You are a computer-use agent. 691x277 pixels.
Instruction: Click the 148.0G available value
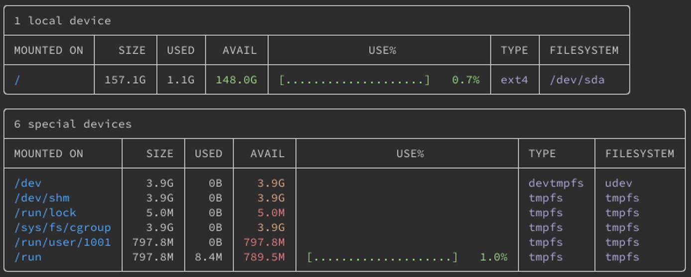236,80
